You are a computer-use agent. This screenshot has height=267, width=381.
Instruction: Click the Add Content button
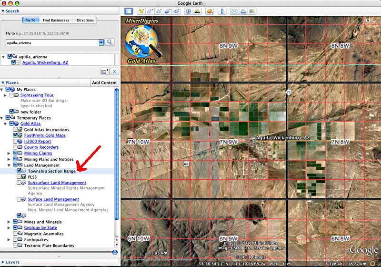coord(104,82)
